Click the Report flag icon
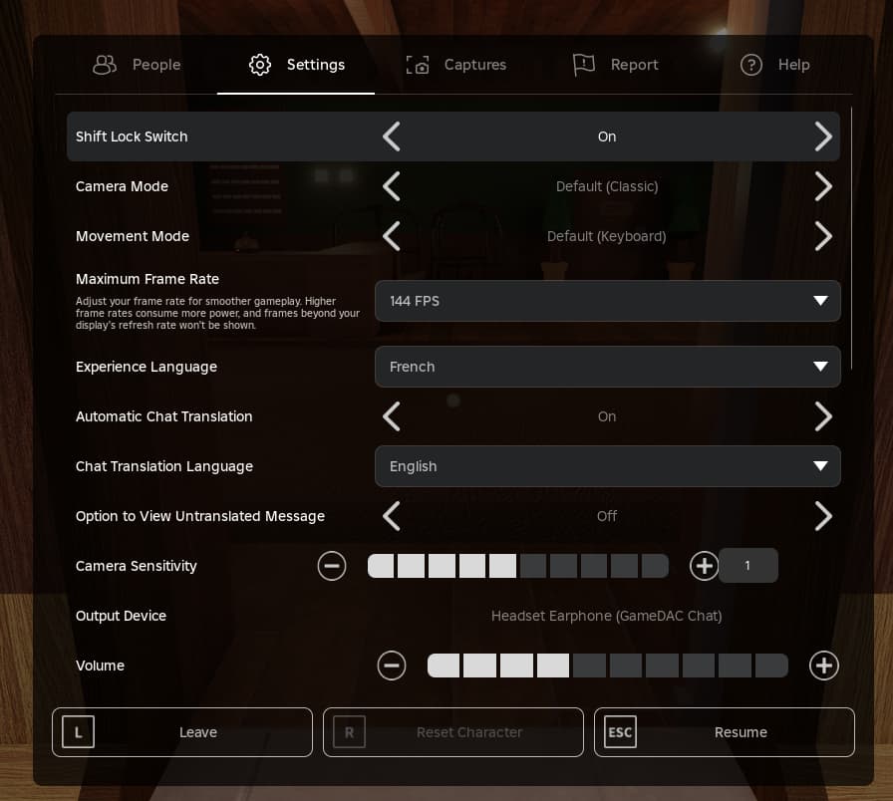Screen dimensions: 893x801 [584, 65]
